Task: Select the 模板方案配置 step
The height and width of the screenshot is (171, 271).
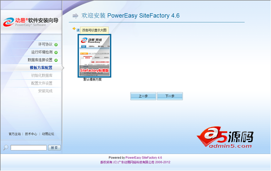Action: point(41,68)
